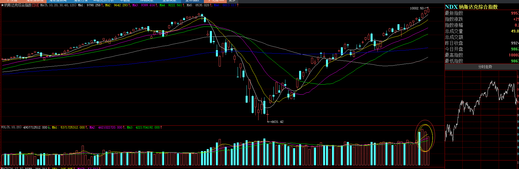Click the 6631.42 low price marker
Image resolution: width=519 pixels, height=169 pixels.
(277, 122)
